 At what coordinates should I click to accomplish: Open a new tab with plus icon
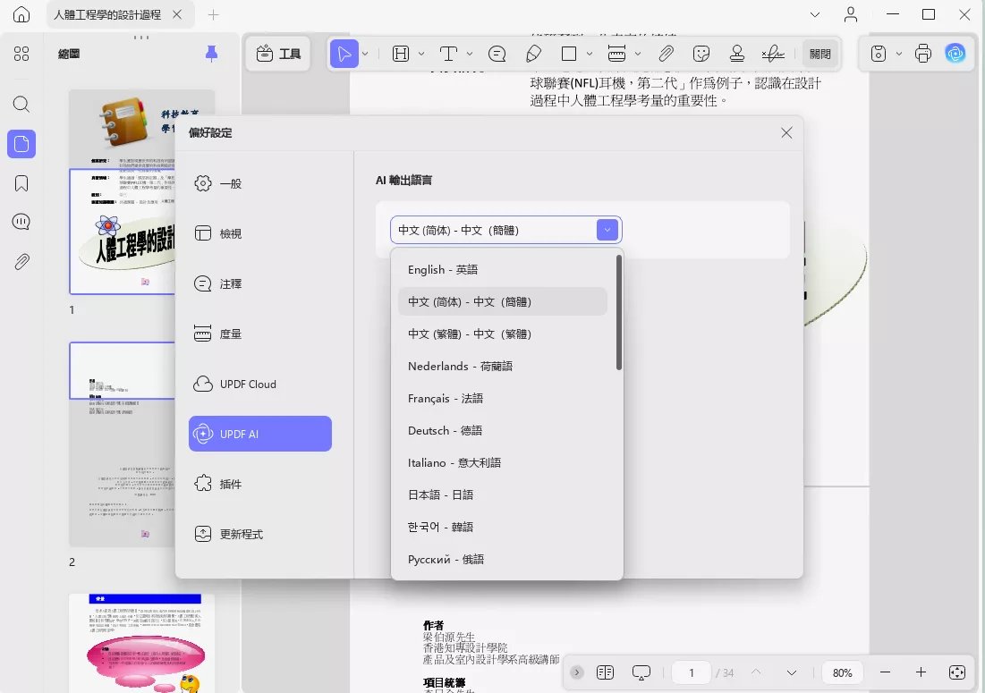pyautogui.click(x=214, y=14)
